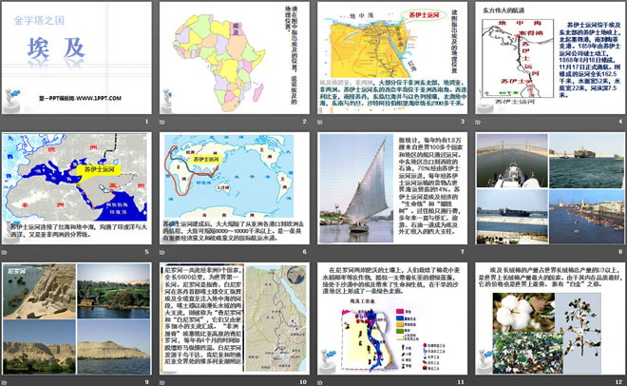Image resolution: width=627 pixels, height=386 pixels.
Task: Click the "东方伟大的航道" slide thumbnail
Action: click(x=546, y=59)
